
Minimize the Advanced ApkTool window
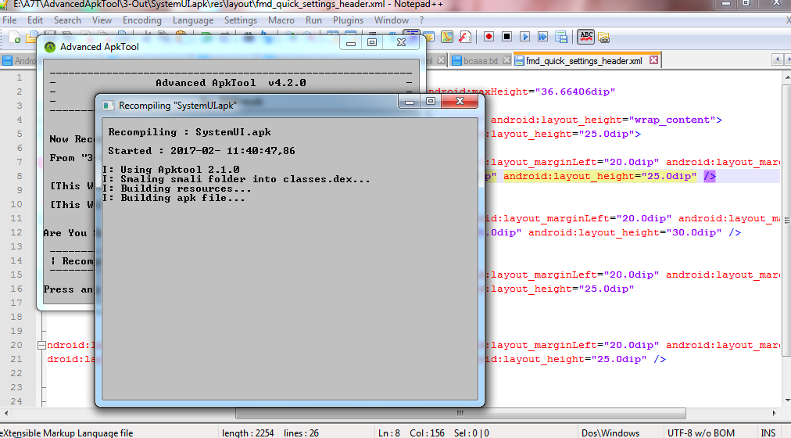351,43
